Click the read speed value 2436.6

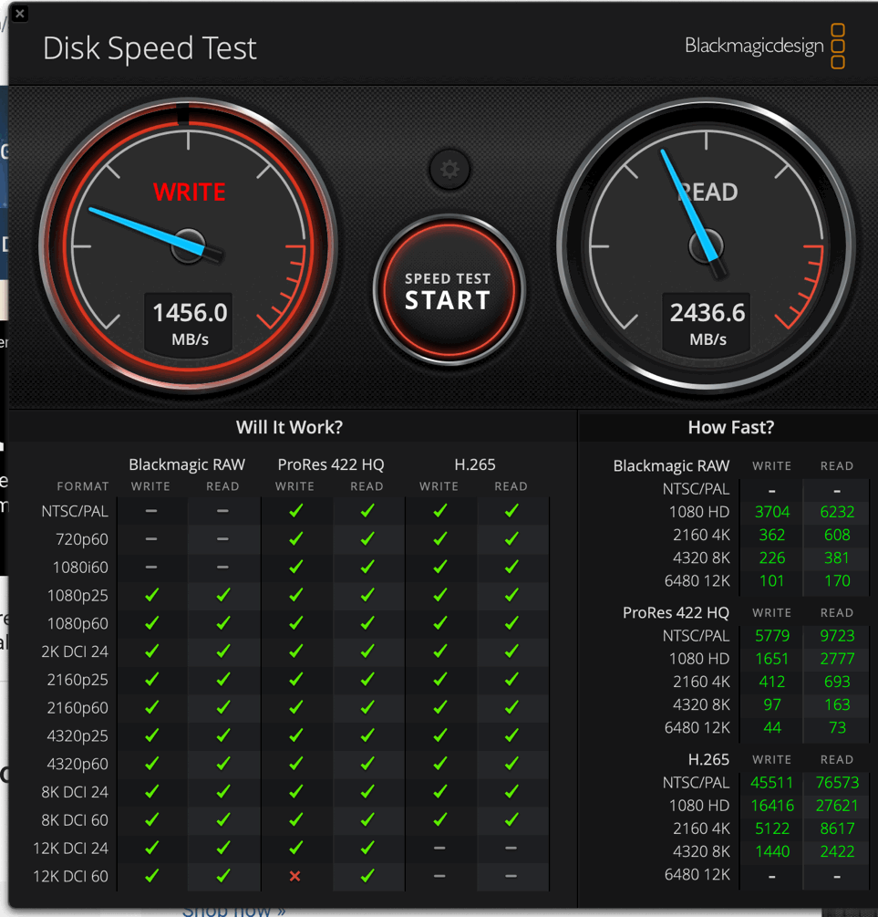tap(708, 313)
